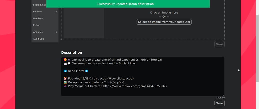Click the Description heading
This screenshot has width=259, height=109.
tap(72, 52)
